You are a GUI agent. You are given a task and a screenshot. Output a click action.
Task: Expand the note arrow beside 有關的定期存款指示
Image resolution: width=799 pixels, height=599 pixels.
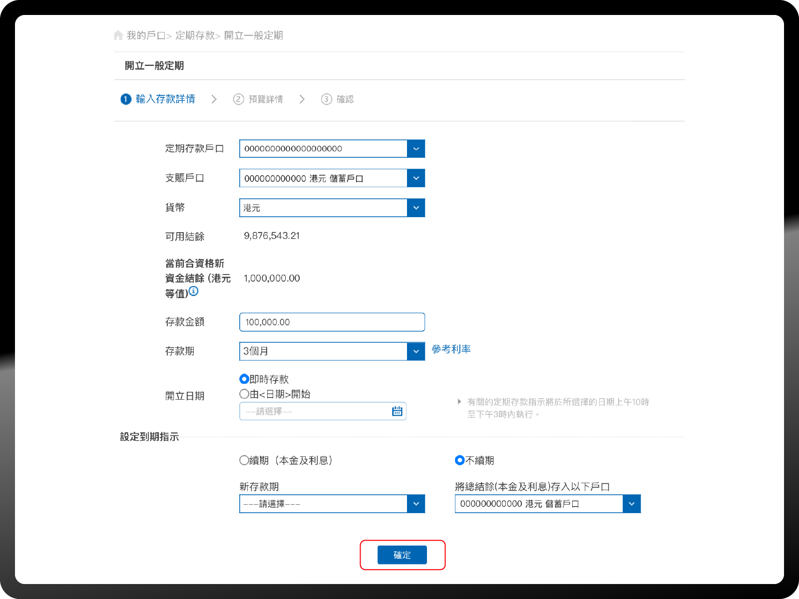[459, 402]
